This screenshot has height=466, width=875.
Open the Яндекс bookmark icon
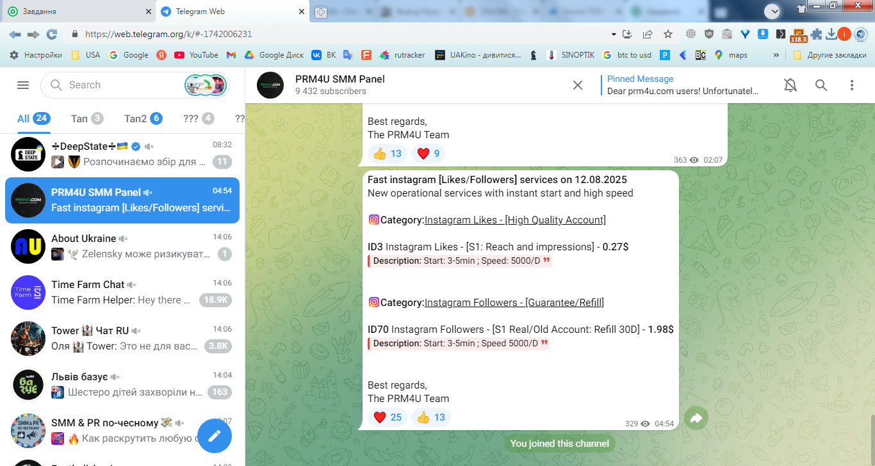161,55
